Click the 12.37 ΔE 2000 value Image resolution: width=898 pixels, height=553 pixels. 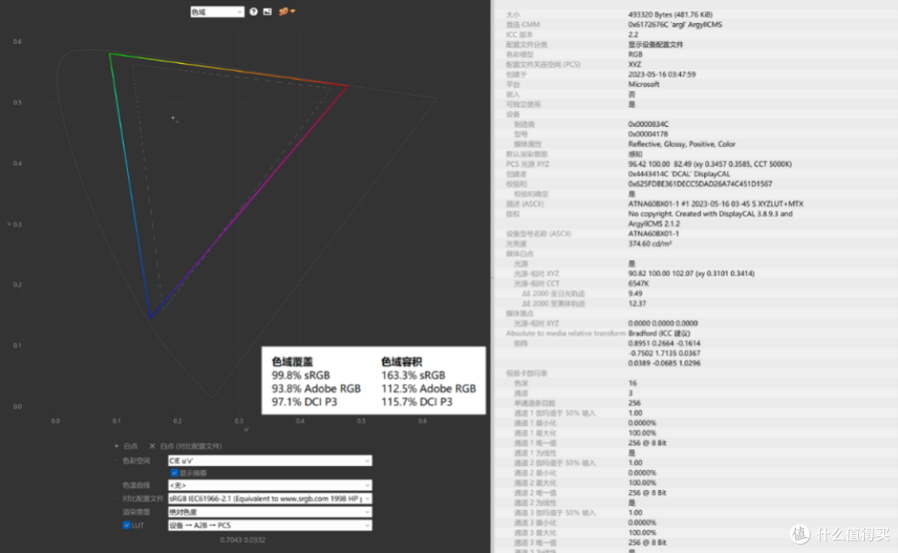click(x=637, y=303)
